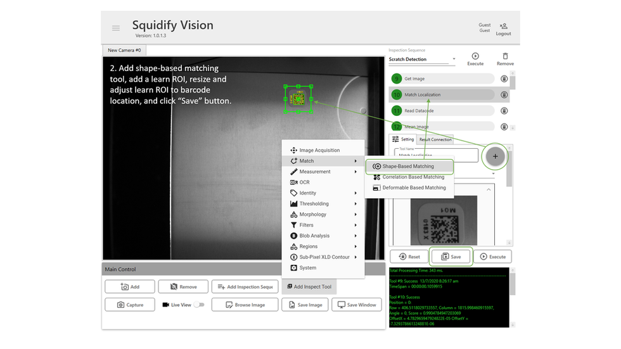This screenshot has height=349, width=621.
Task: Click the Reset button
Action: pyautogui.click(x=409, y=257)
